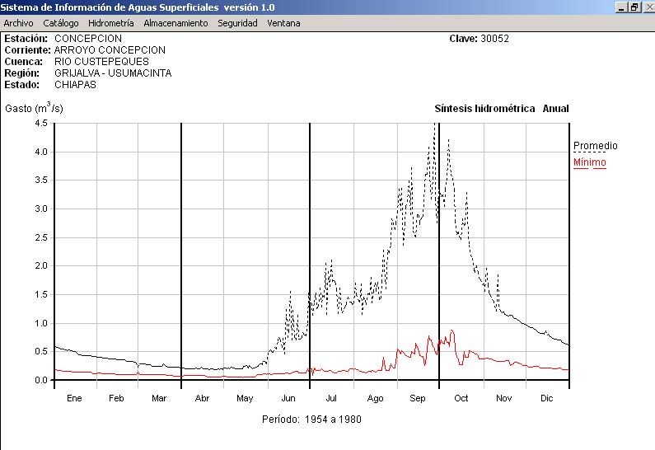Click the Promedio legend label
Viewport: 655px width, 450px height.
595,146
